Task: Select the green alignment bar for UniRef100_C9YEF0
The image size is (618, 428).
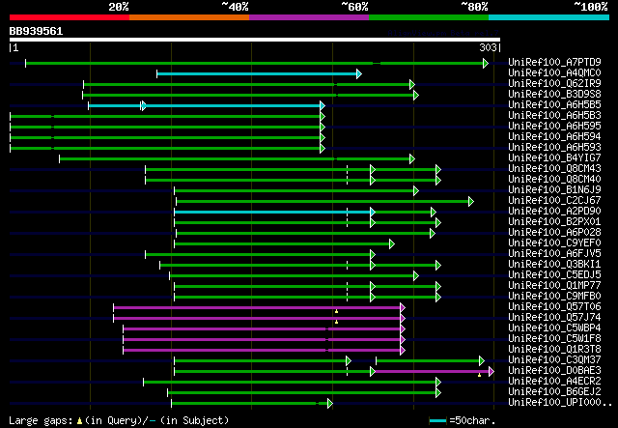Action: [284, 244]
